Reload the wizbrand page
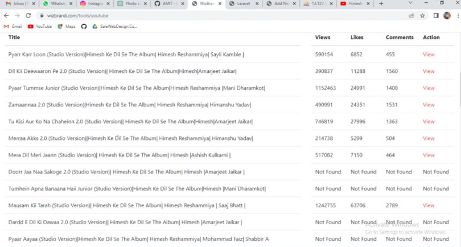The height and width of the screenshot is (247, 461). (x=28, y=15)
